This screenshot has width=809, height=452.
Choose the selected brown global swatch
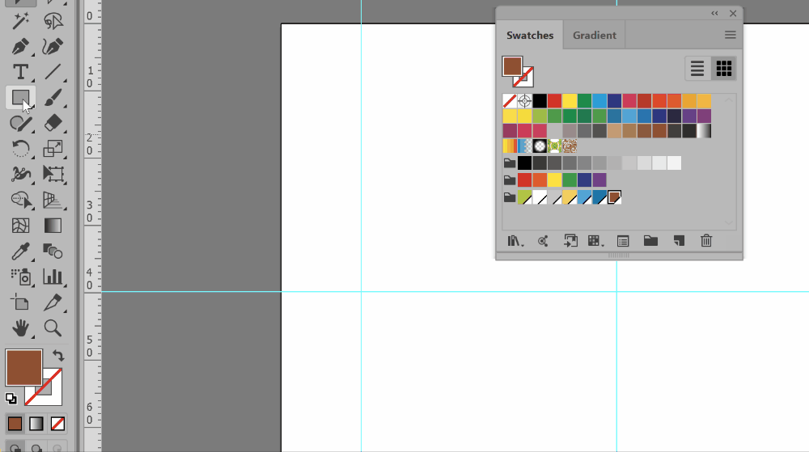pyautogui.click(x=615, y=197)
